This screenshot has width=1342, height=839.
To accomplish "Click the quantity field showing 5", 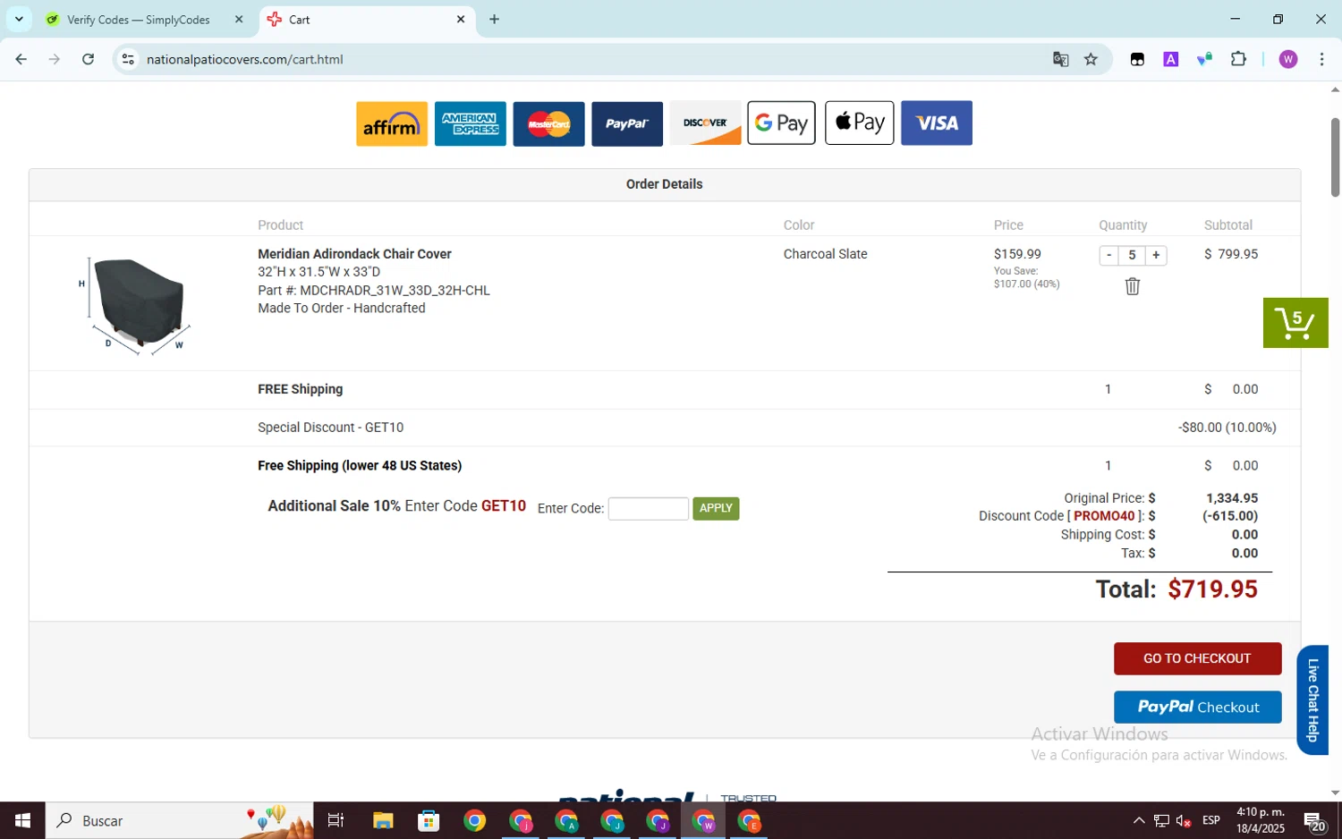I will pos(1133,255).
